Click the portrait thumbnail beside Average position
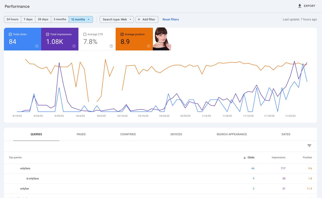 [162, 39]
